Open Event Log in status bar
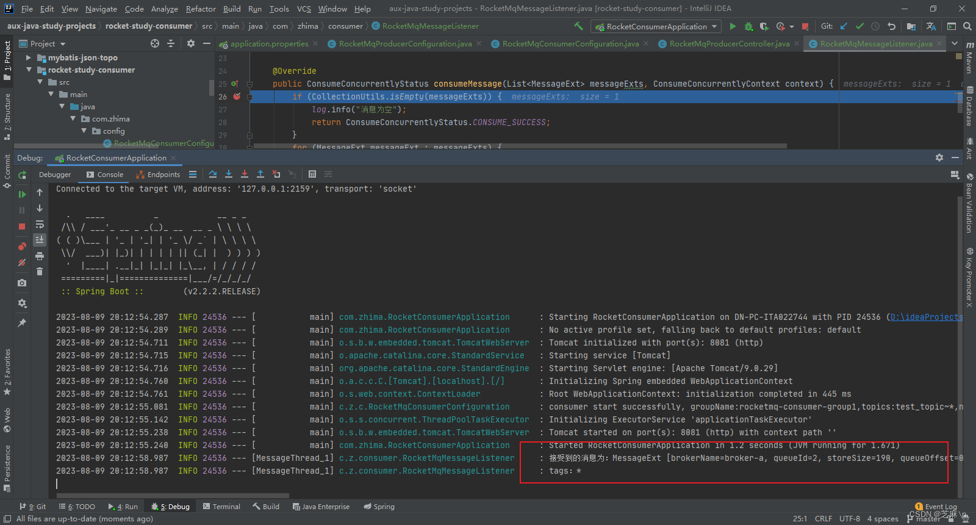976x525 pixels. pos(936,507)
